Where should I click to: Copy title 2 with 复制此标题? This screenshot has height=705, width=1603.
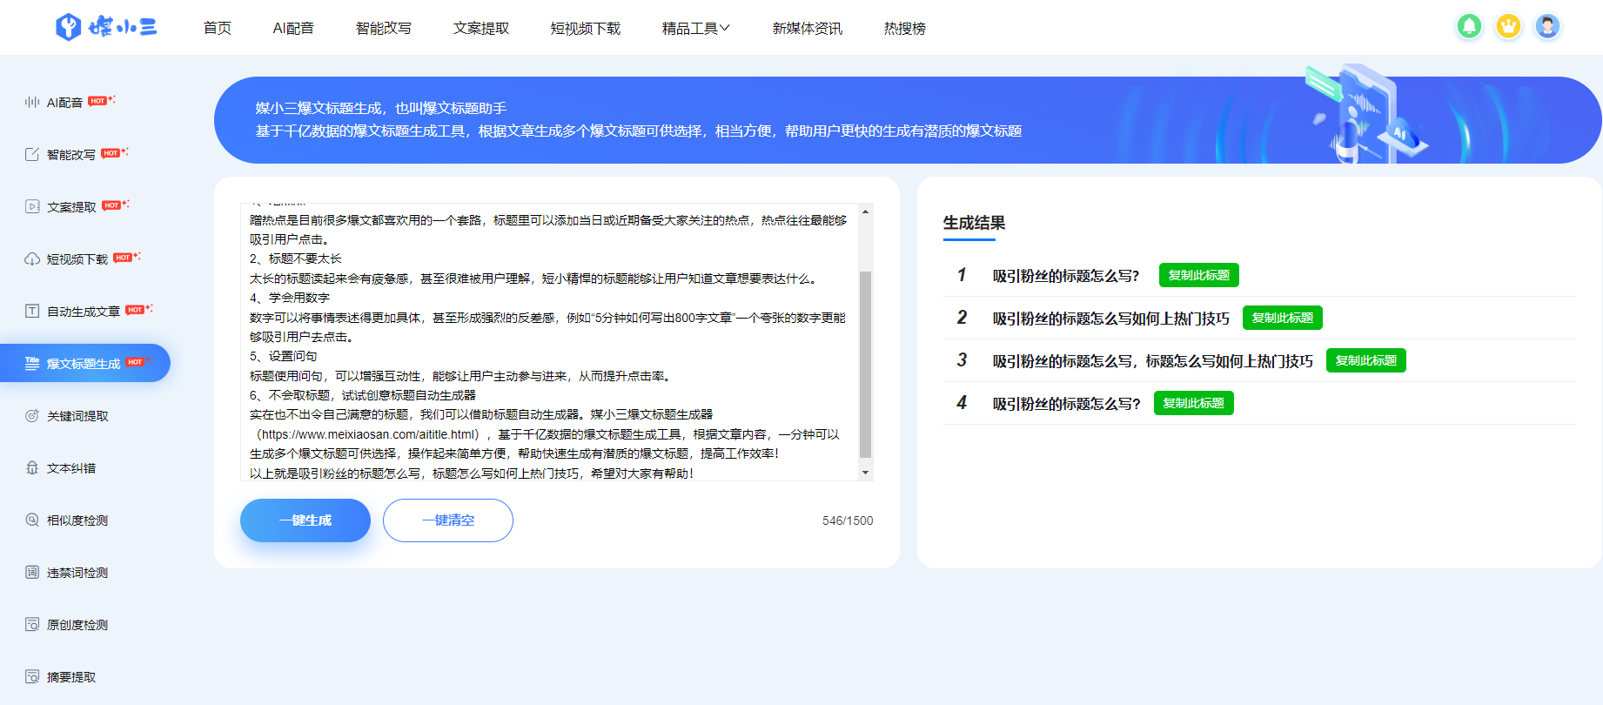(1282, 318)
